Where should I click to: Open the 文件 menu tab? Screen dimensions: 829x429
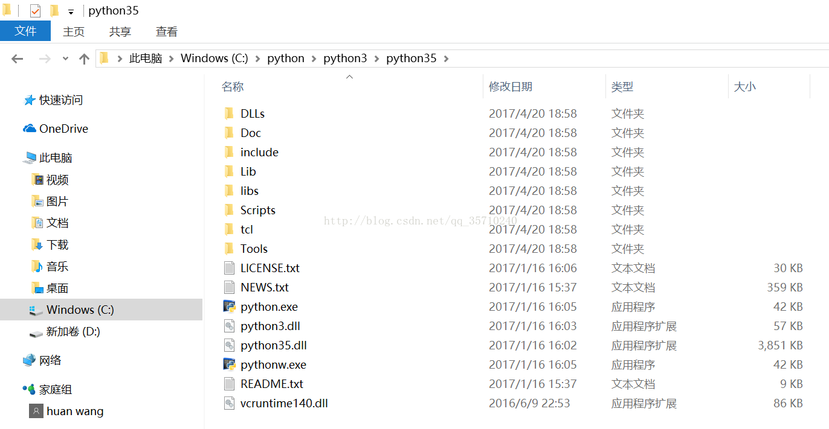point(25,31)
